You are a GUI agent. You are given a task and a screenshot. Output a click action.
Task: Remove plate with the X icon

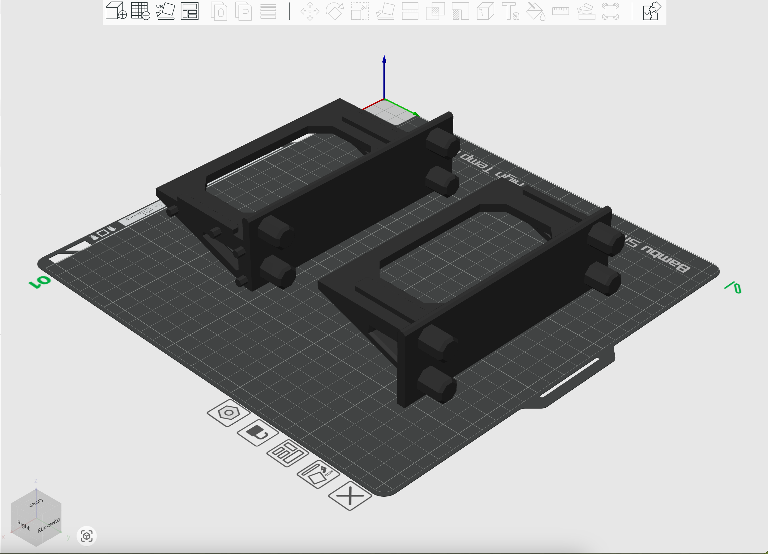point(350,496)
